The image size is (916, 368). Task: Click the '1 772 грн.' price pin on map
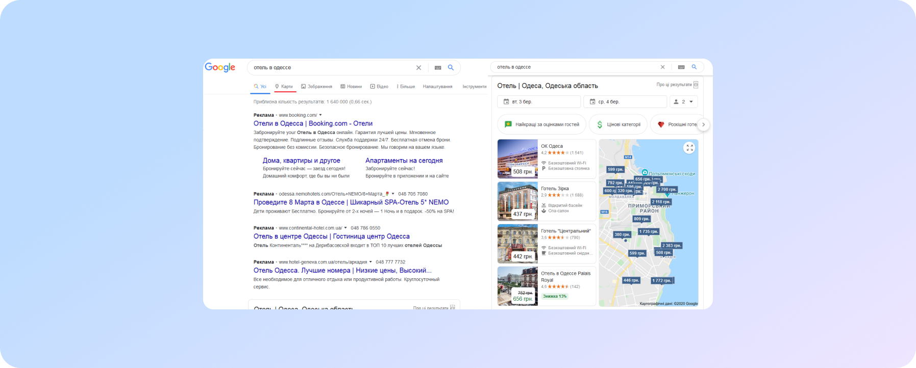tap(662, 280)
